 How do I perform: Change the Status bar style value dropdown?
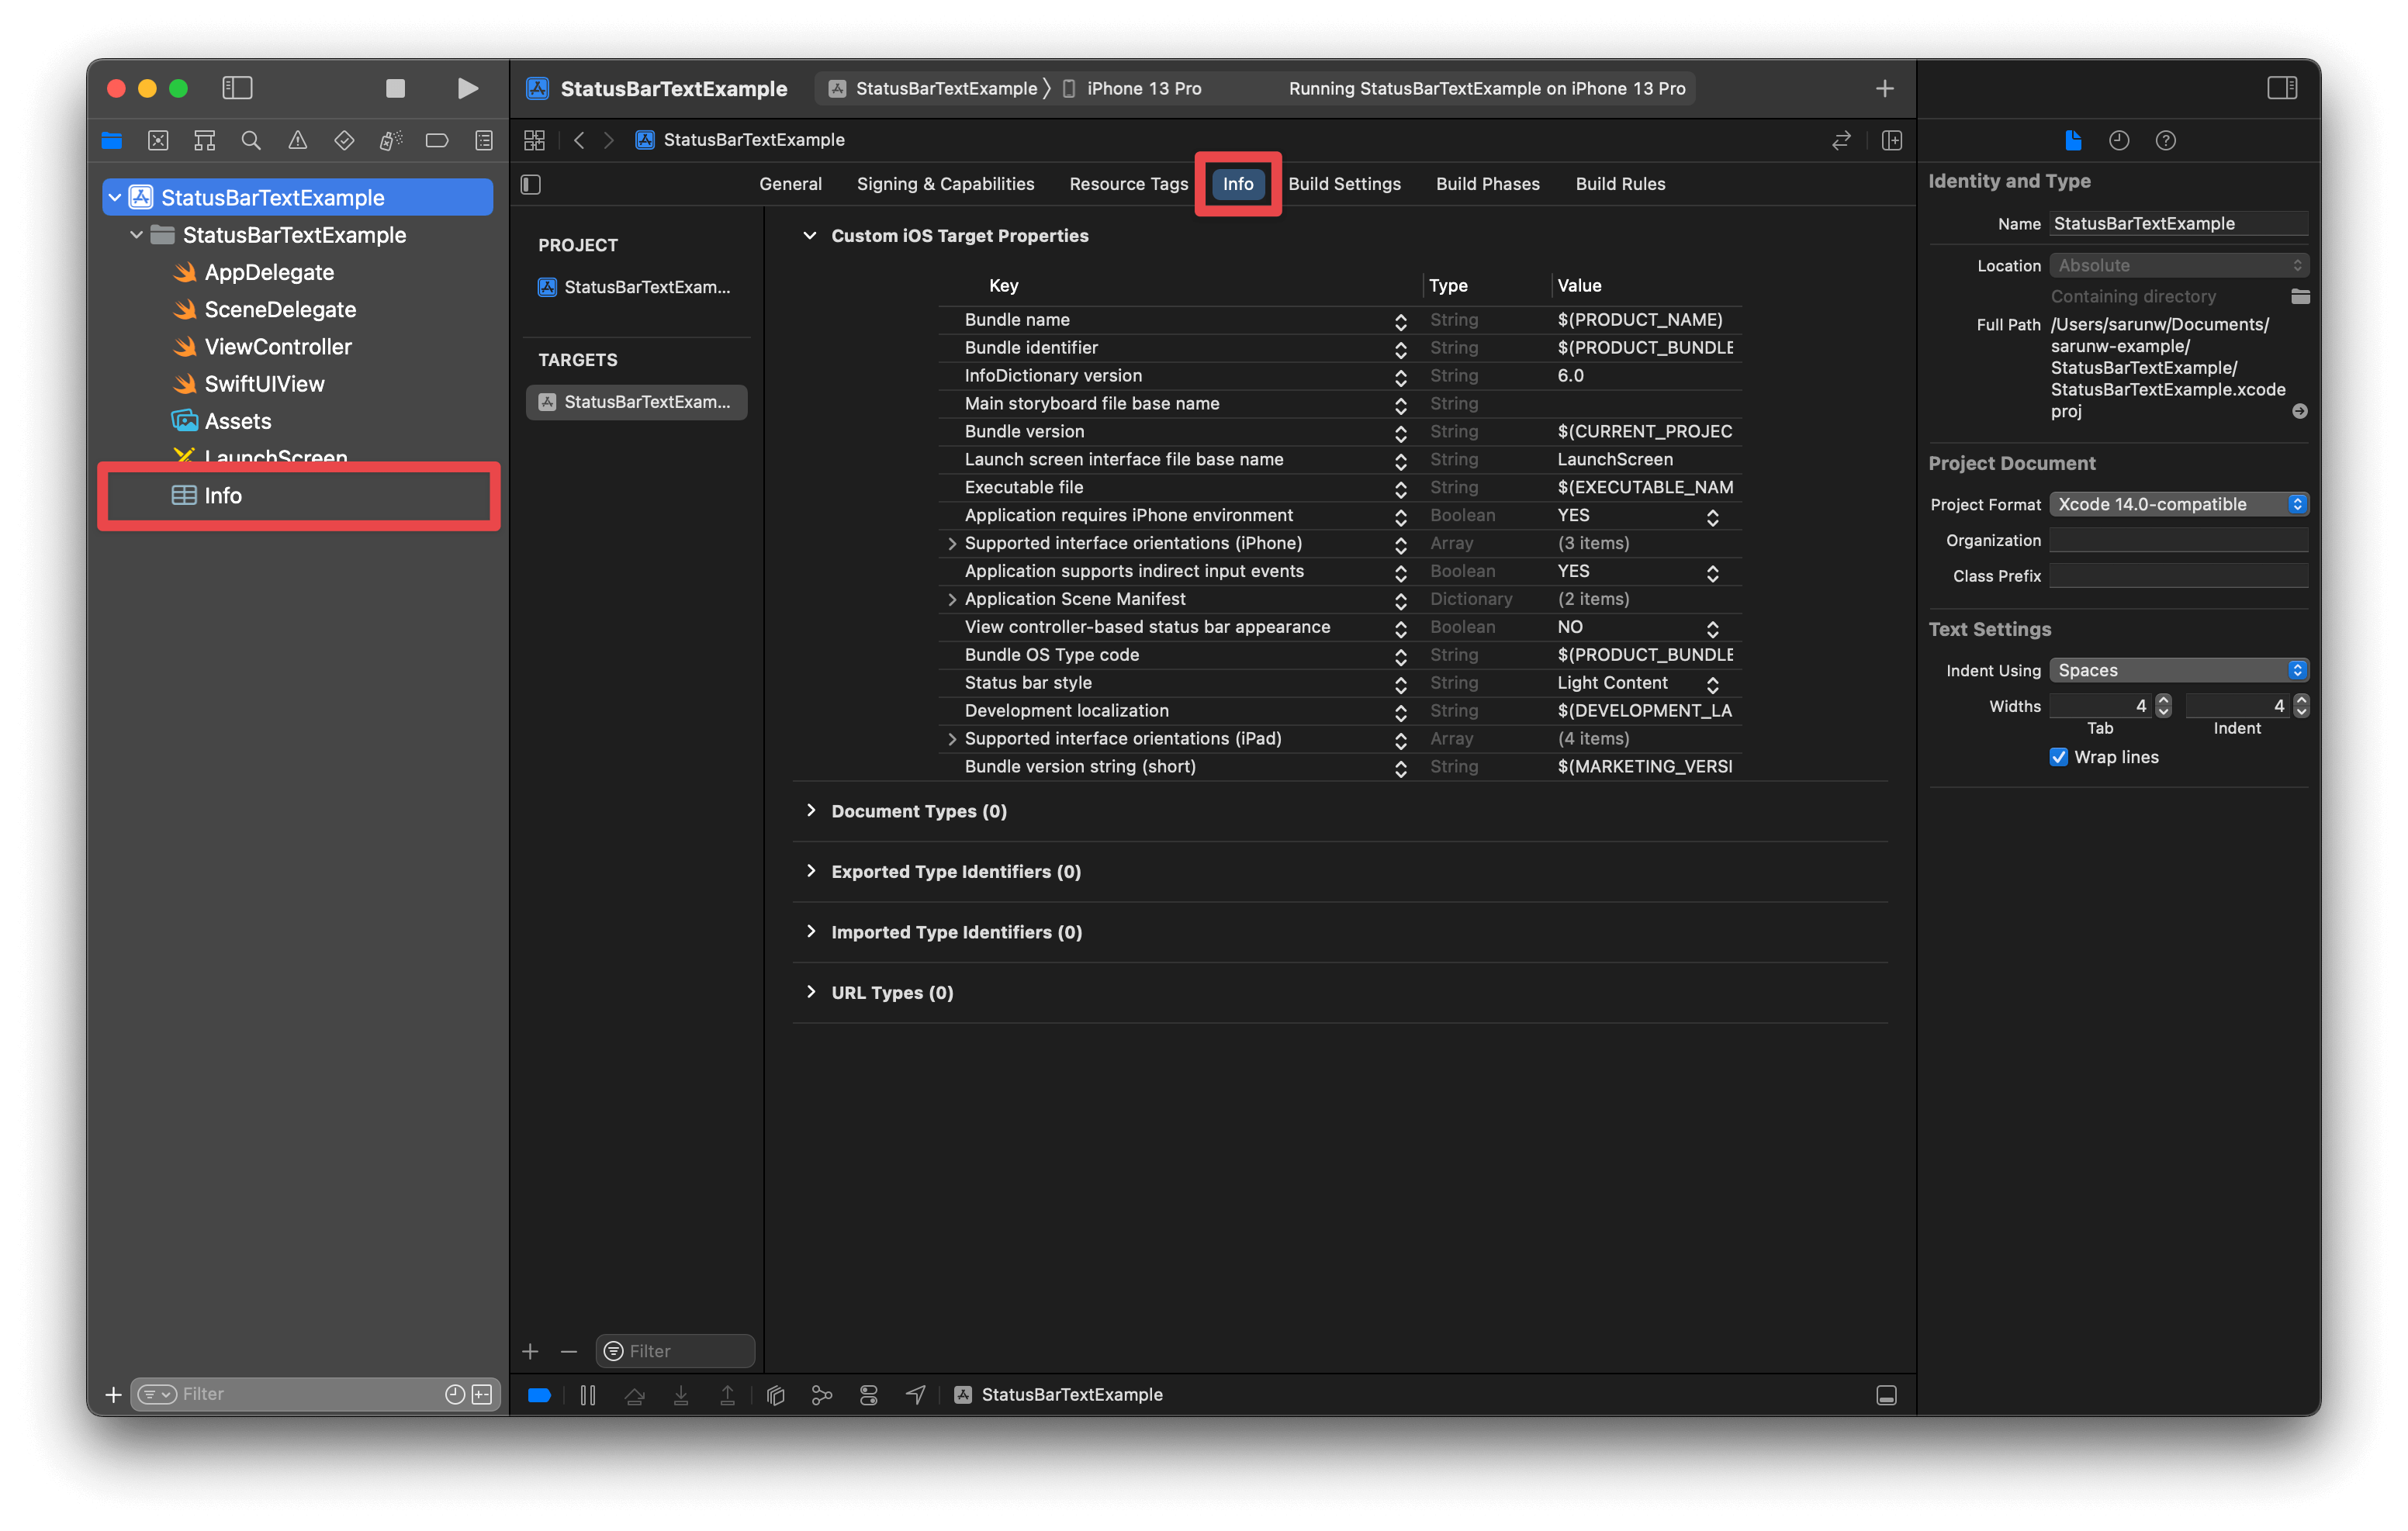(x=1713, y=684)
